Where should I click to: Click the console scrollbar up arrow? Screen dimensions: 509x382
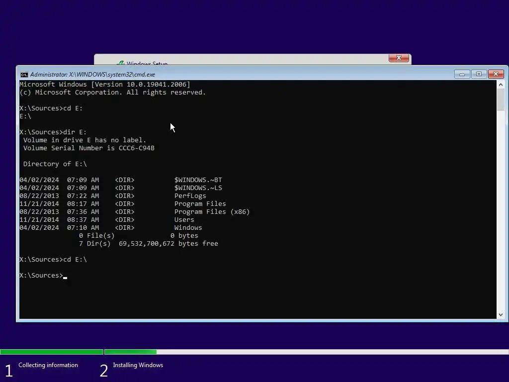point(501,85)
